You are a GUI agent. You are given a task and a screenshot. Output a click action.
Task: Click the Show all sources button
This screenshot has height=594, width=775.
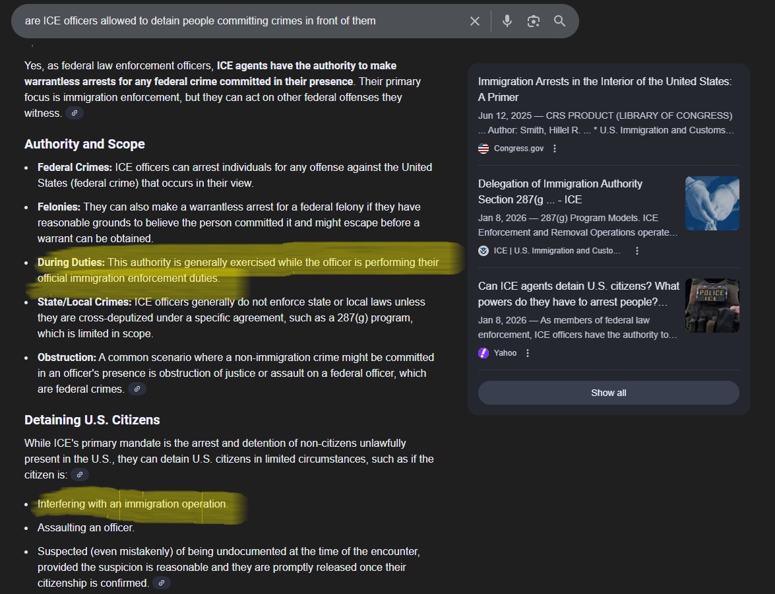click(608, 393)
